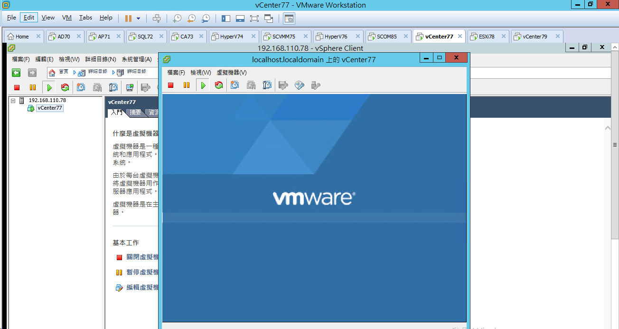The width and height of the screenshot is (619, 329).
Task: Open Workstation Help menu
Action: coord(106,18)
